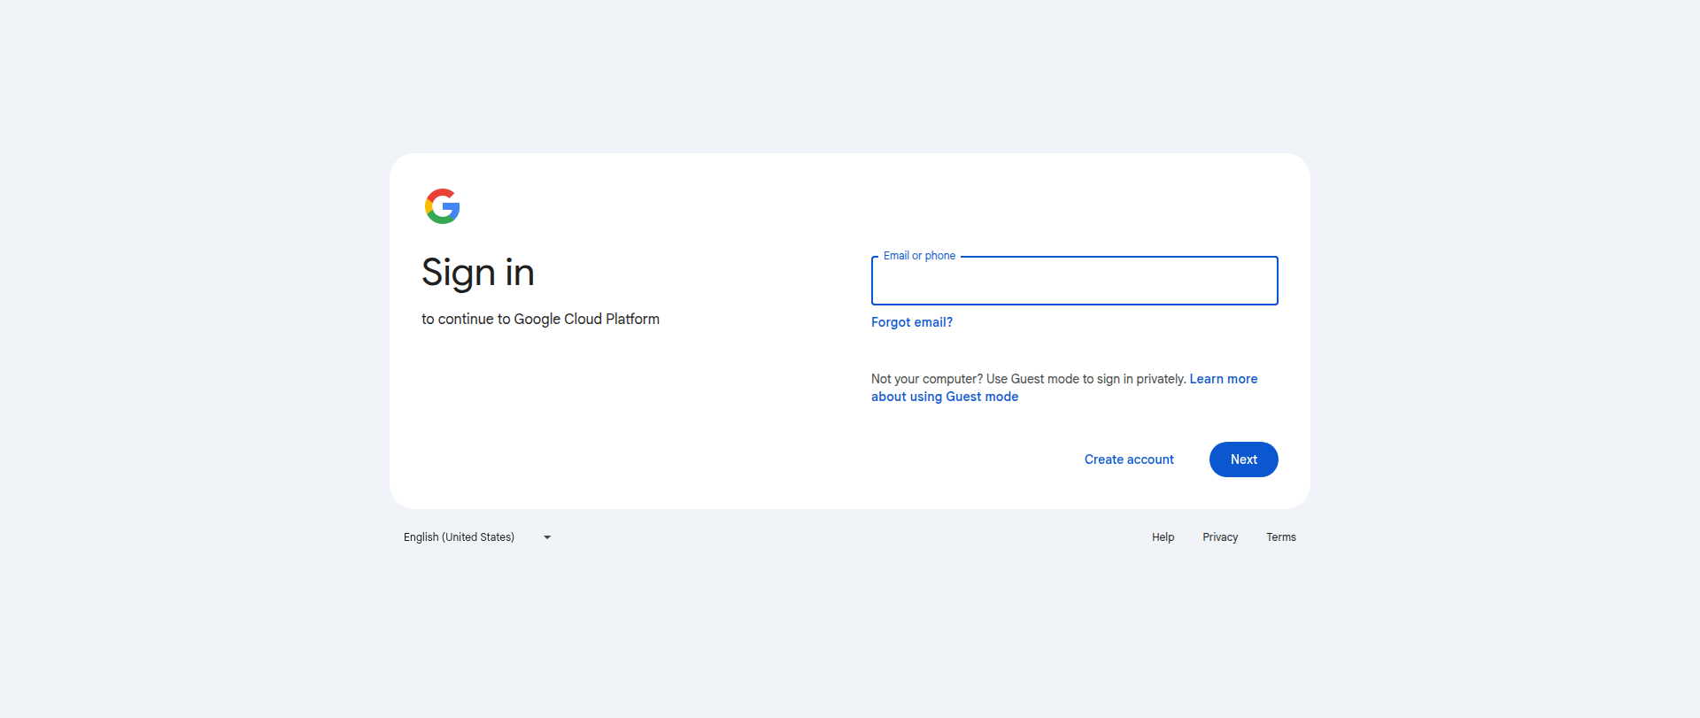Viewport: 1700px width, 718px height.
Task: Click the "Not your computer?" text
Action: pos(926,379)
